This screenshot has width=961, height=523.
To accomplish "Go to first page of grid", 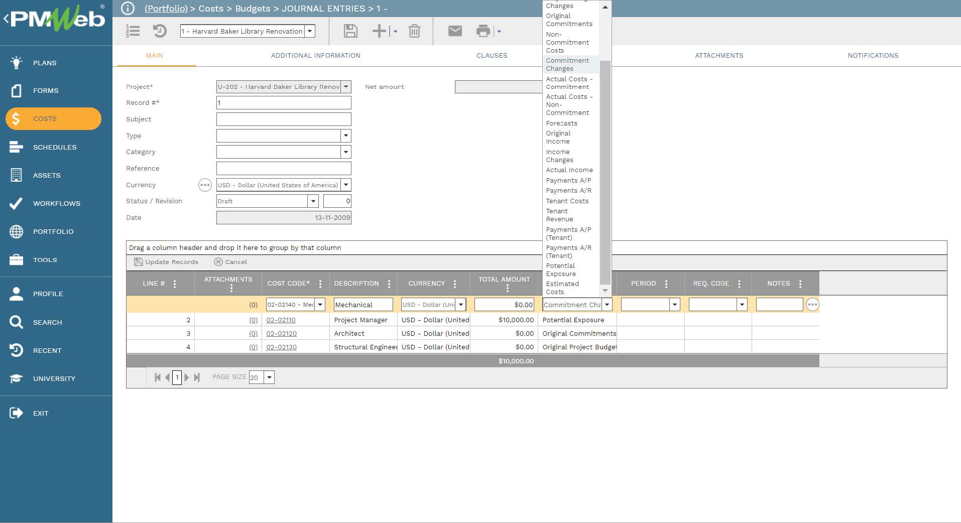I will pyautogui.click(x=158, y=377).
